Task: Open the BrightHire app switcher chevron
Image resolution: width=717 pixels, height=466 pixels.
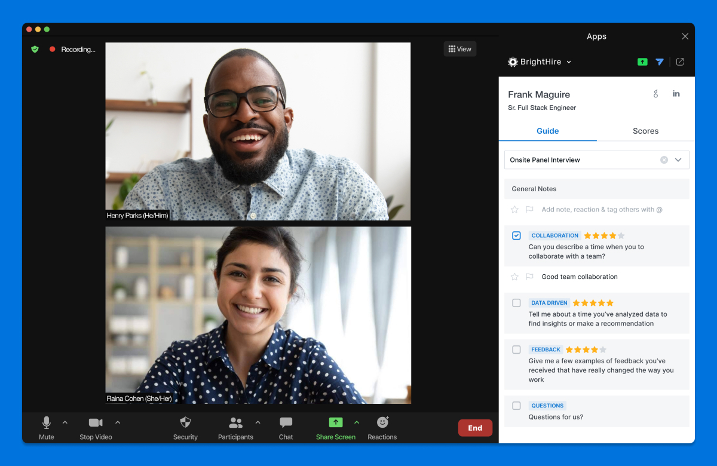Action: click(x=569, y=62)
